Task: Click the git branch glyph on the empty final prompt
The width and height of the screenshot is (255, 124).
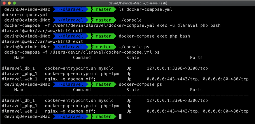Action: (x=93, y=117)
